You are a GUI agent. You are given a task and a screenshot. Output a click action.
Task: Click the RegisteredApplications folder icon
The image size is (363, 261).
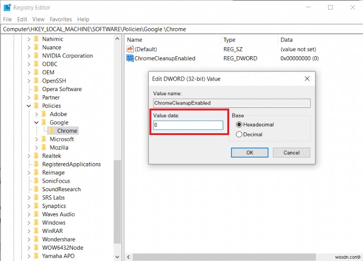click(x=36, y=164)
